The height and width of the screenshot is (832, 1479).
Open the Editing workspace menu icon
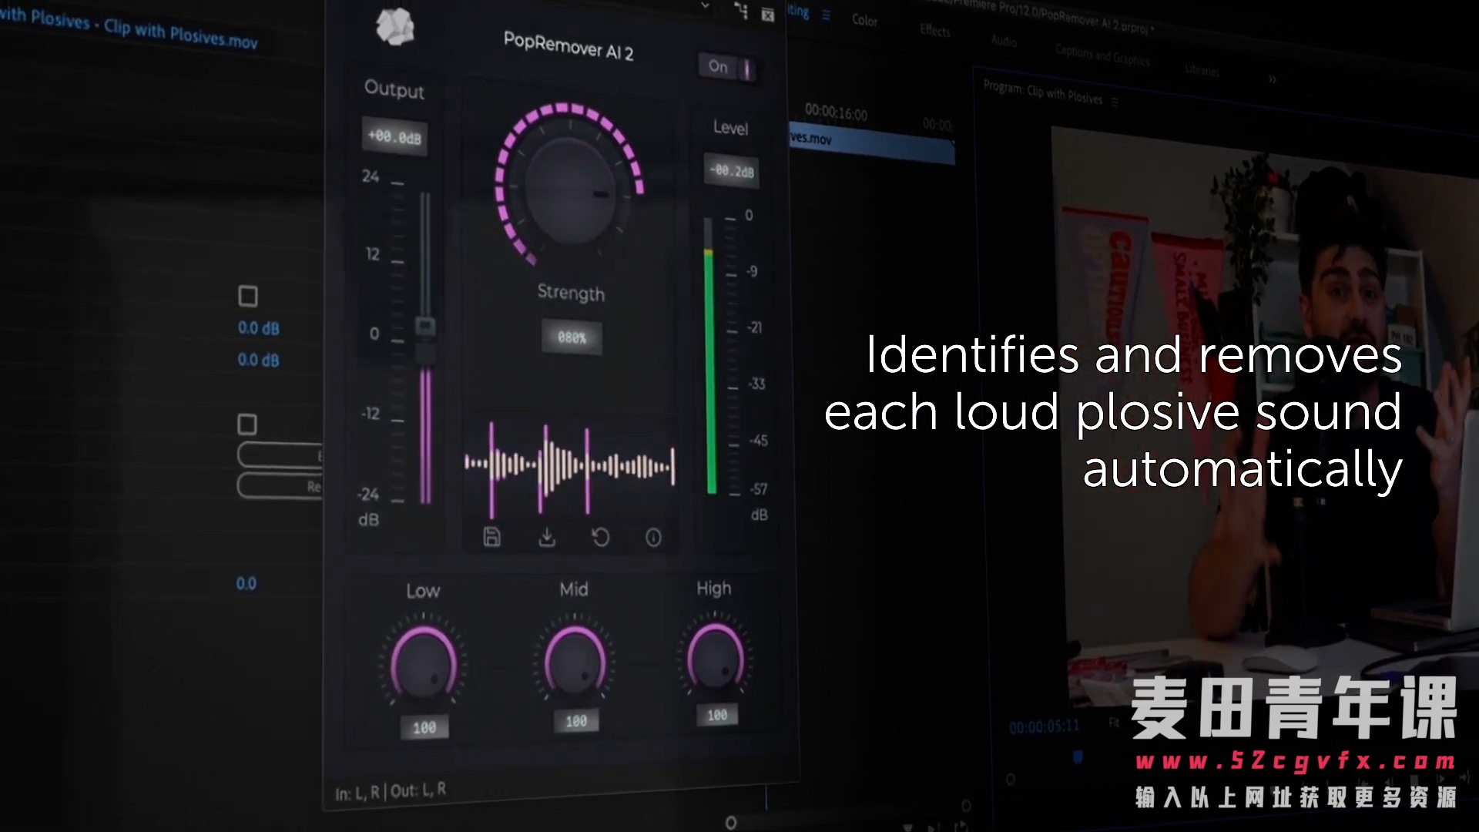tap(826, 15)
